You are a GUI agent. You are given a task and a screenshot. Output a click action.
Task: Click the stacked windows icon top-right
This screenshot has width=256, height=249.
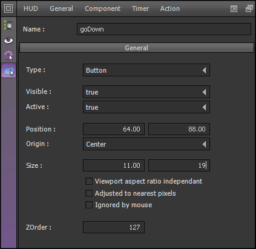(249, 8)
